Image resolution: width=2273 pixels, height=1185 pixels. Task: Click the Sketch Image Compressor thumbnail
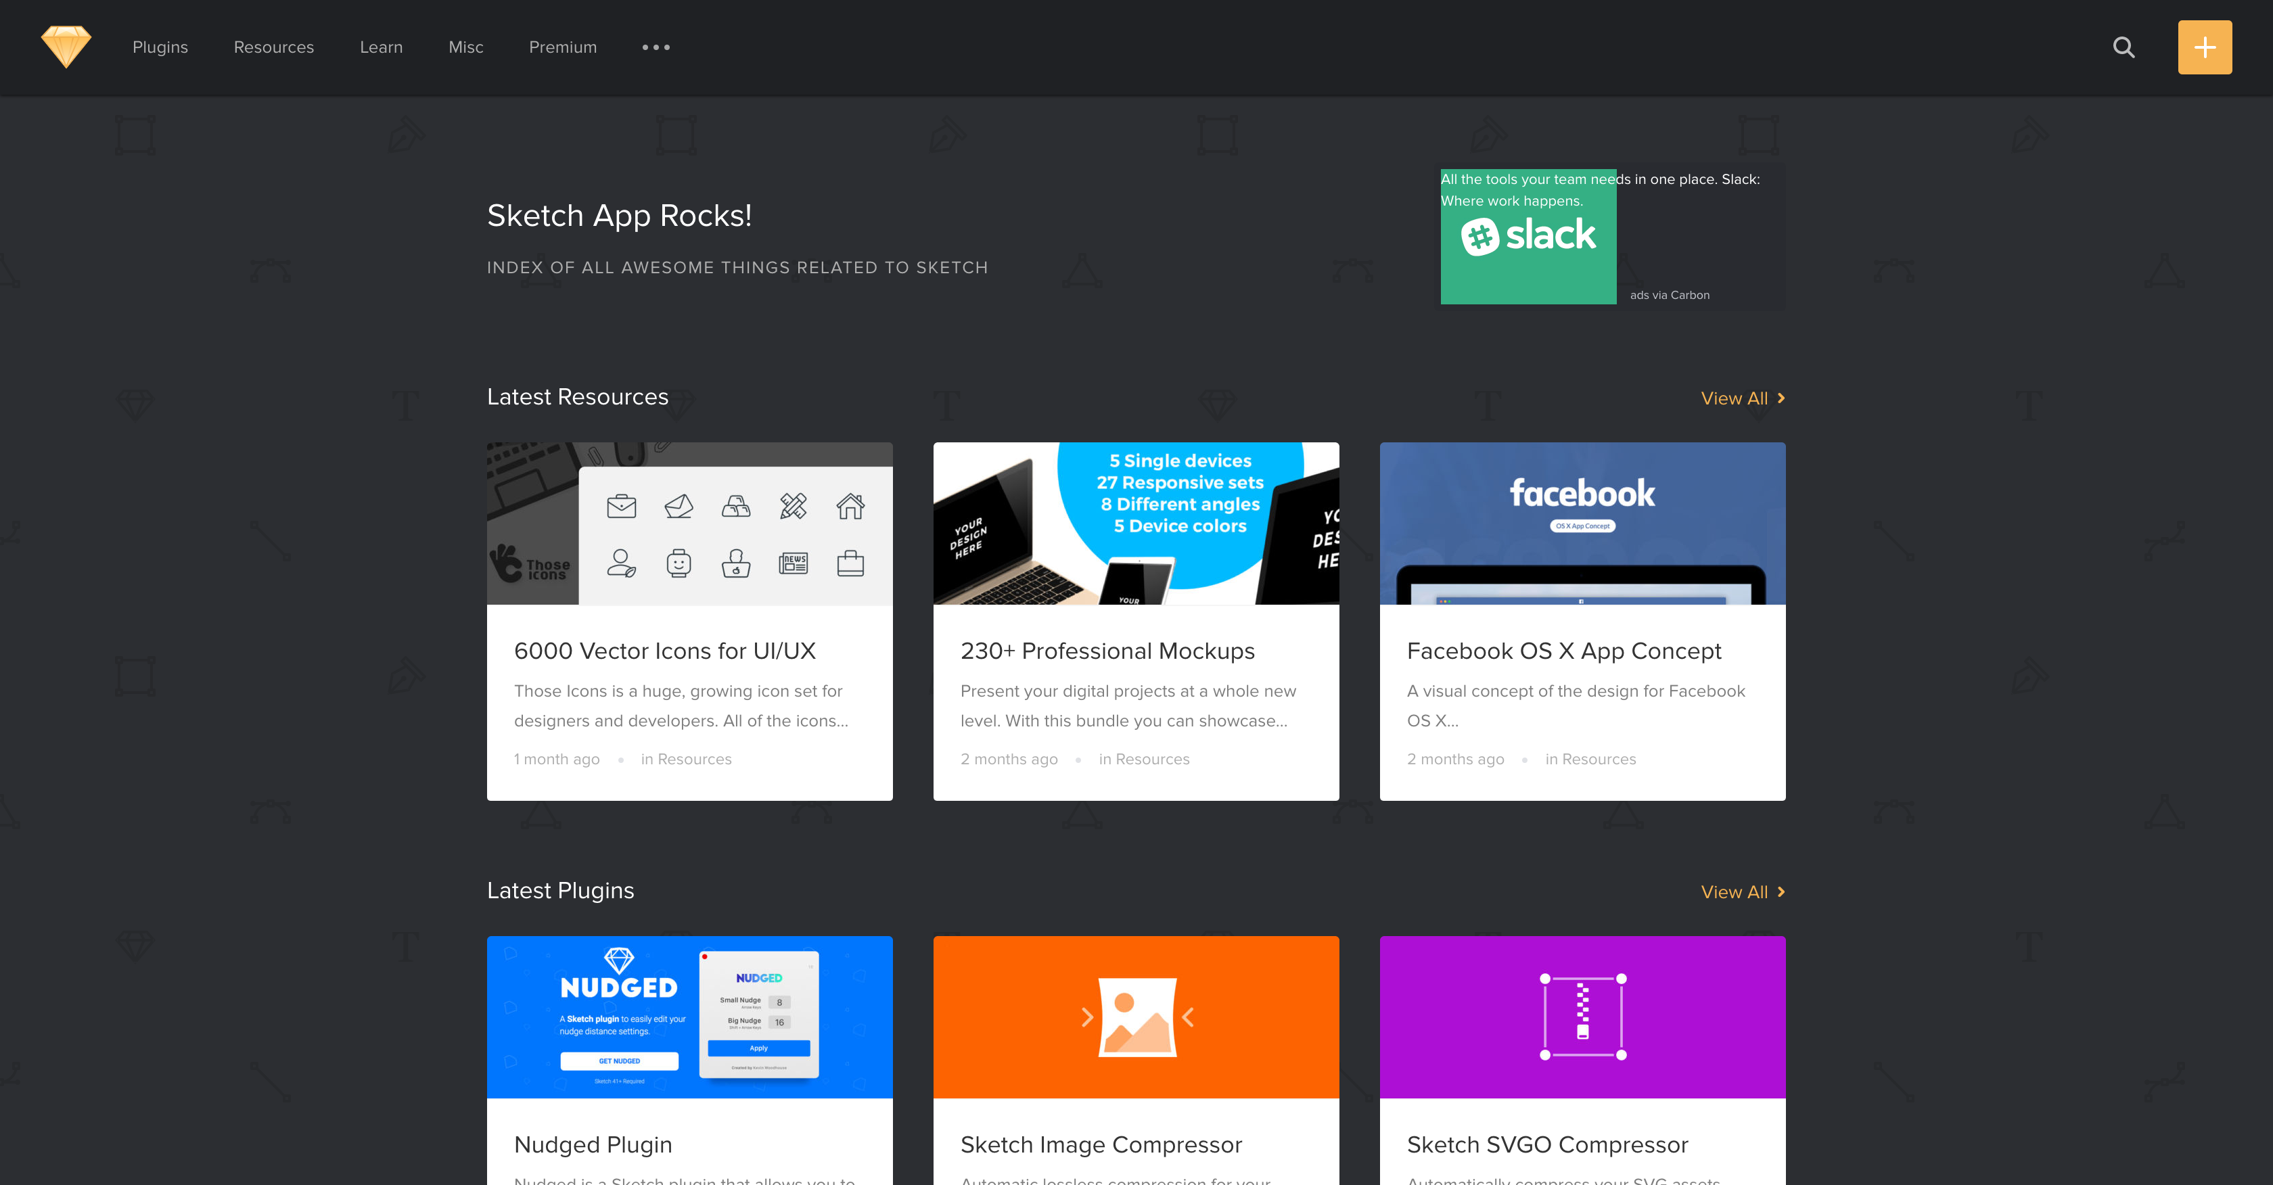click(x=1136, y=1017)
